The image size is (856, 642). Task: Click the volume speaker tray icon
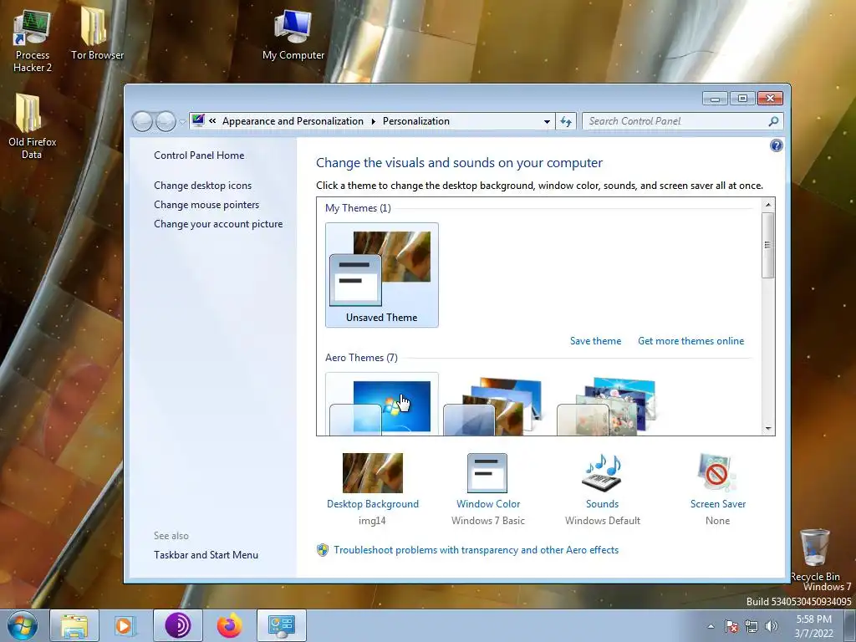click(771, 626)
